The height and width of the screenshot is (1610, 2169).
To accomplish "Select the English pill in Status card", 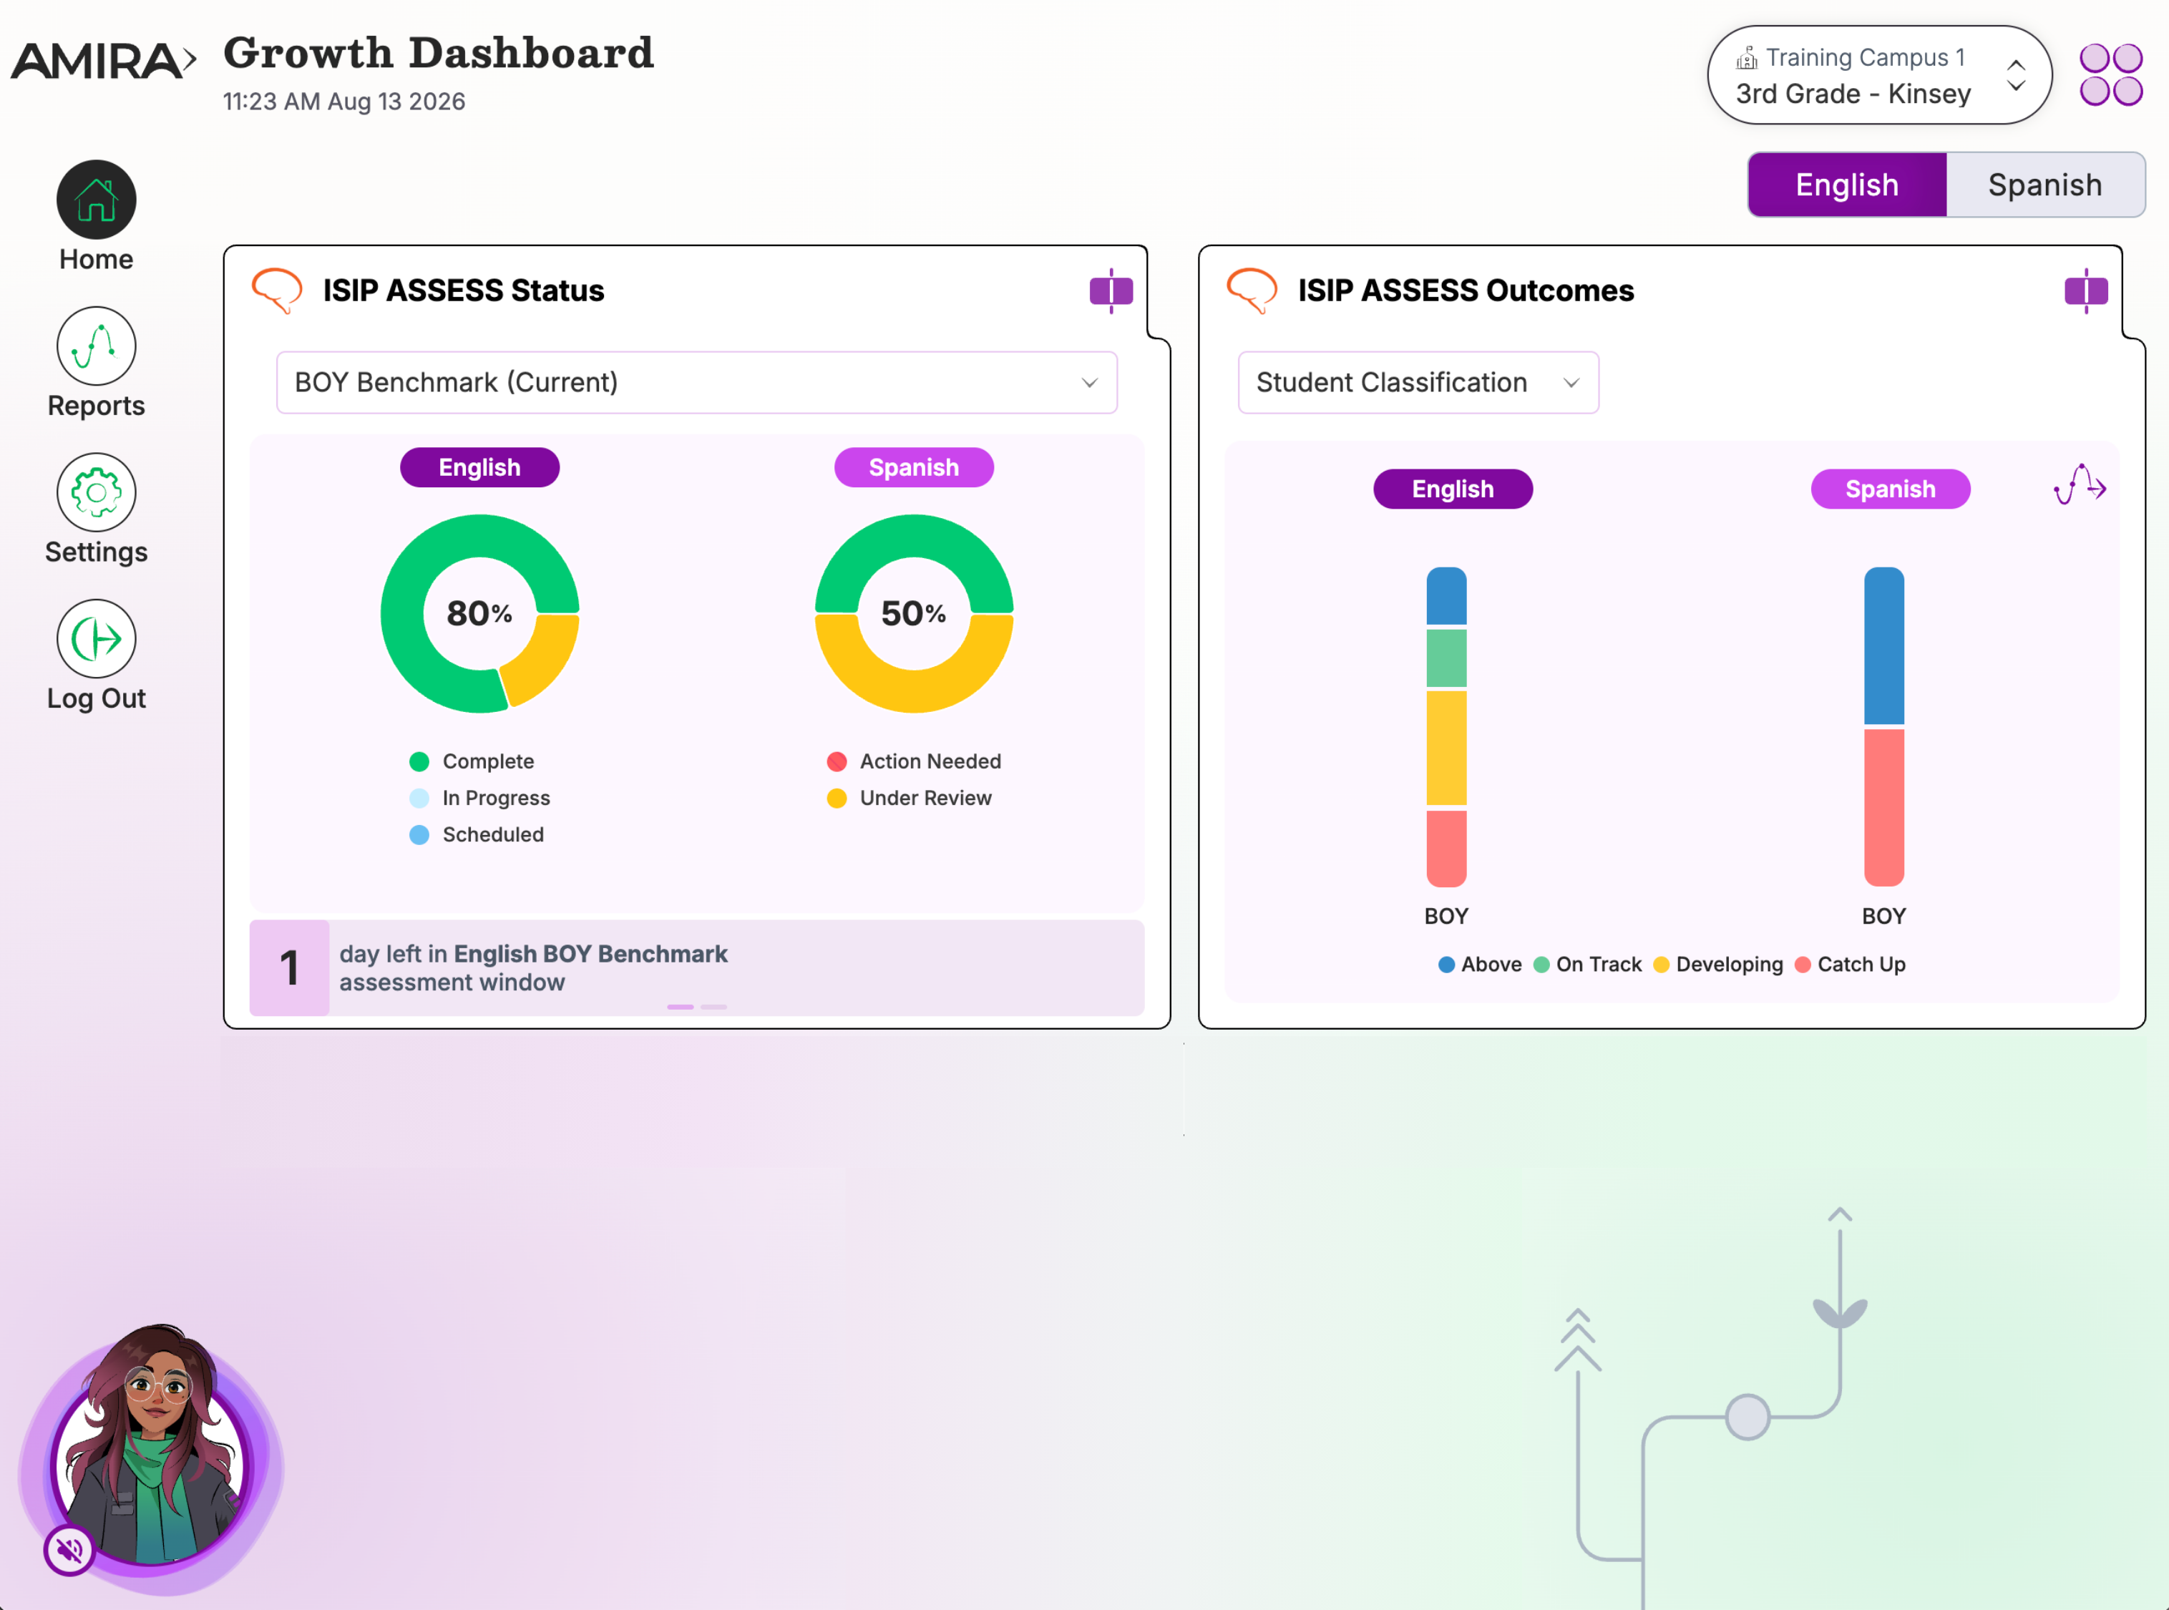I will point(479,467).
